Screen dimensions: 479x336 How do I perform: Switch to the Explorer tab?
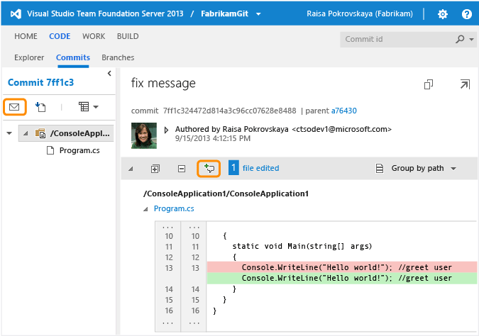(x=29, y=57)
